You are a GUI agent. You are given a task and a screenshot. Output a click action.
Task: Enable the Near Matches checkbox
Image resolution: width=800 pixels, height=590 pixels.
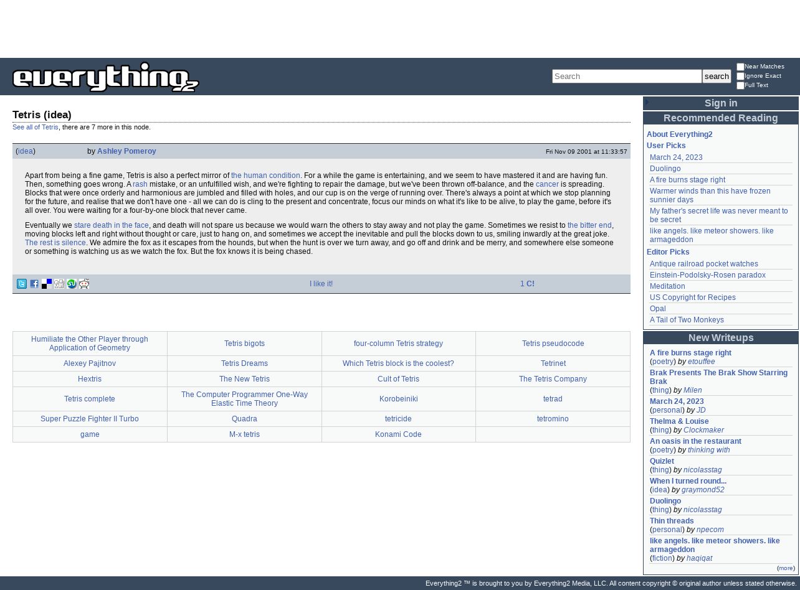[740, 67]
